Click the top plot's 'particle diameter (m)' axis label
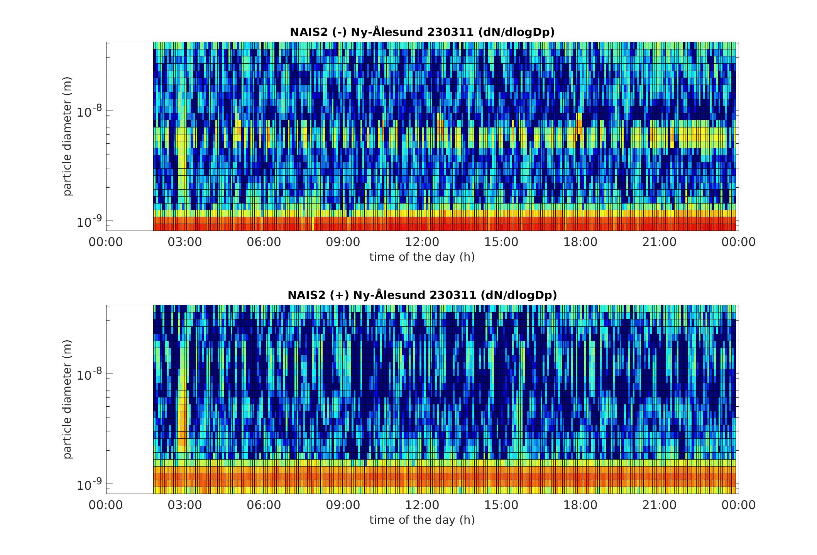 [x=68, y=136]
